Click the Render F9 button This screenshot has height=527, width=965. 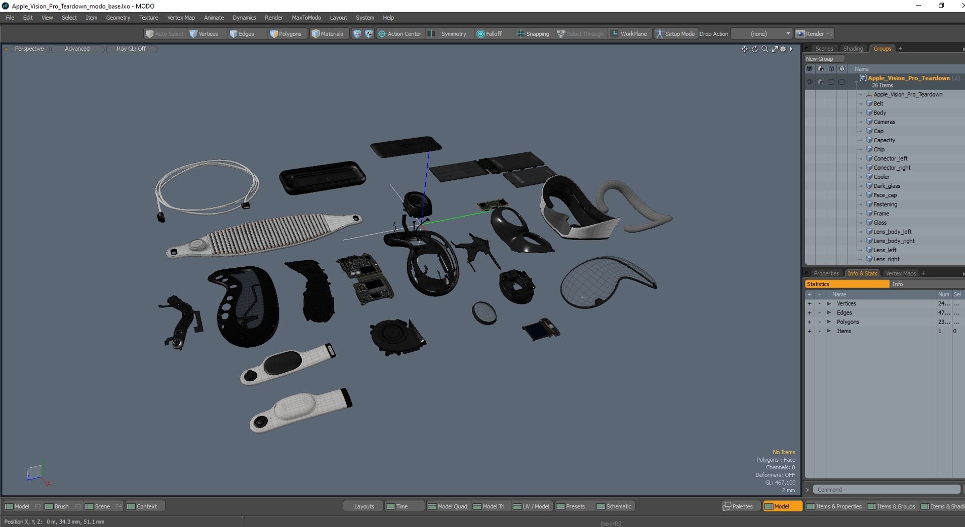pyautogui.click(x=814, y=34)
